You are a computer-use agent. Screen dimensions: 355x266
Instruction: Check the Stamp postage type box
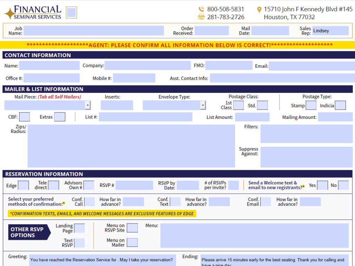point(311,105)
